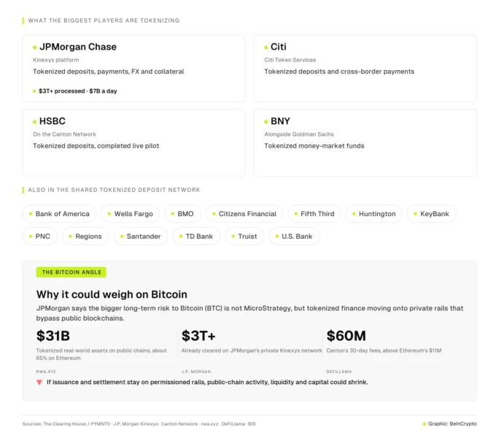Click the BMO pill
Image resolution: width=499 pixels, height=438 pixels.
click(182, 214)
